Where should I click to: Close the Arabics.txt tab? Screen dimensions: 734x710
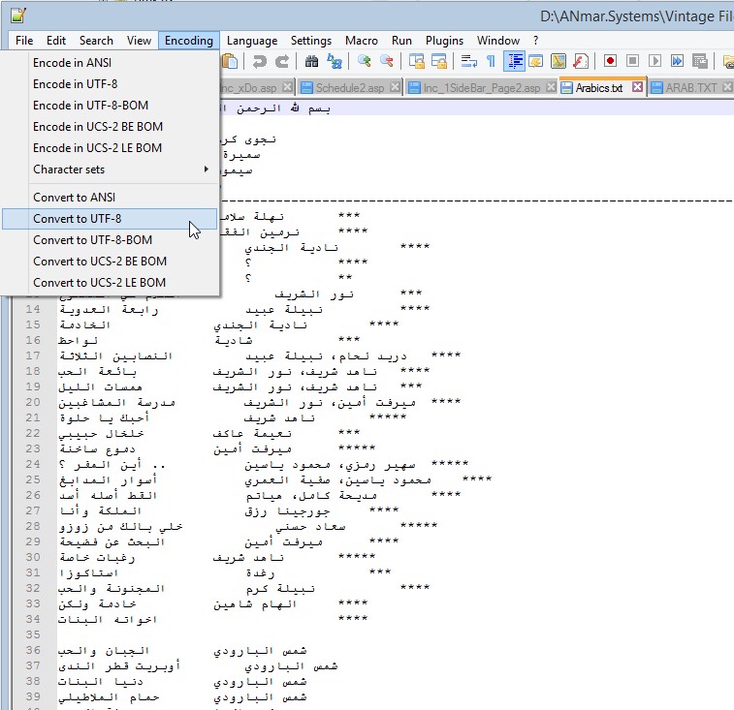click(x=638, y=87)
